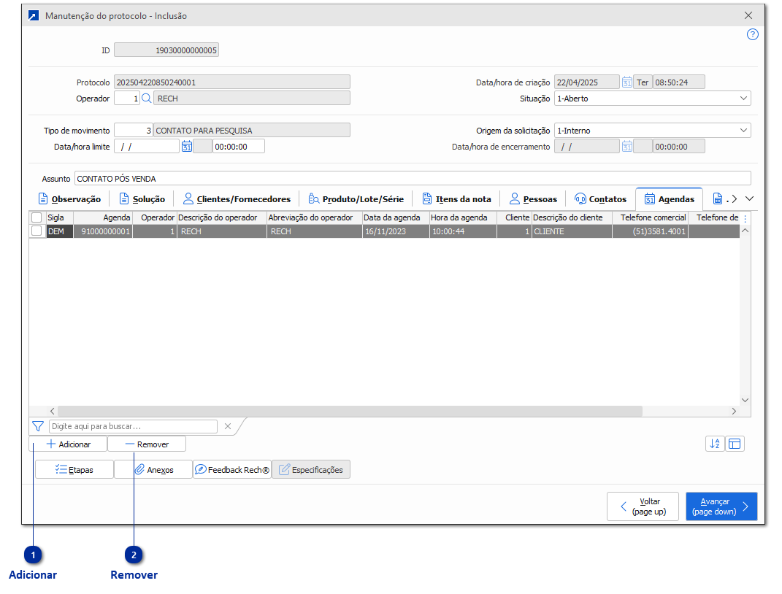Click the grid scroll-up arrow
Image resolution: width=782 pixels, height=594 pixels.
click(x=745, y=231)
